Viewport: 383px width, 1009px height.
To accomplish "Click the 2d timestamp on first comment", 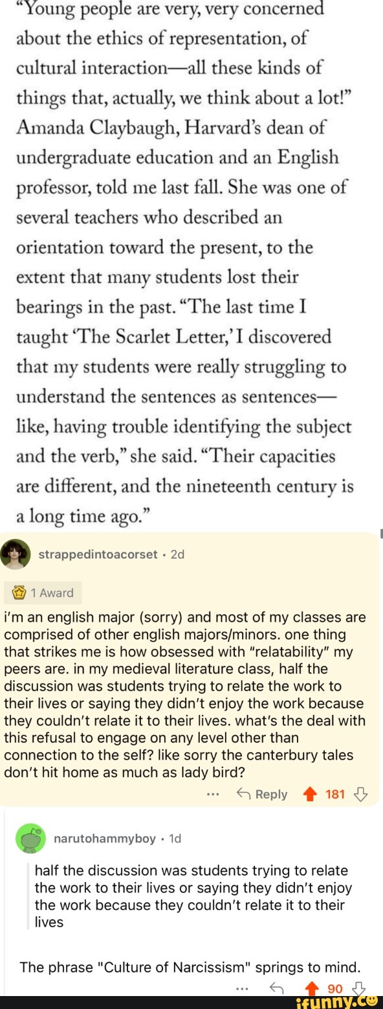I will tap(177, 554).
